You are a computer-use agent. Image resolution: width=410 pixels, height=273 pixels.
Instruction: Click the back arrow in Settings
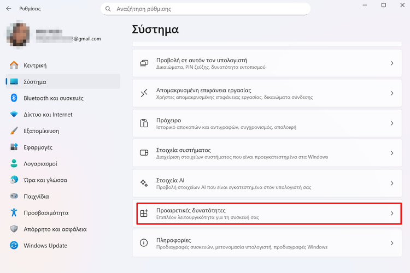pos(9,9)
